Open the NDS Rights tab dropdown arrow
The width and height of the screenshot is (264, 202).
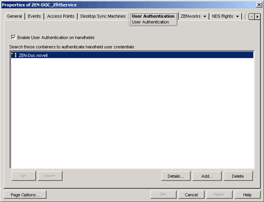(238, 16)
